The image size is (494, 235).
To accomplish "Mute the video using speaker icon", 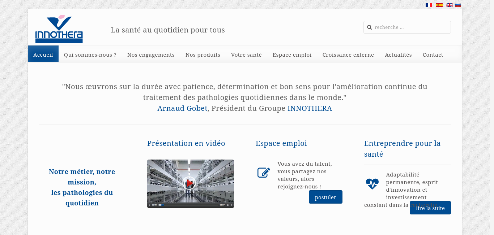I will [x=228, y=205].
